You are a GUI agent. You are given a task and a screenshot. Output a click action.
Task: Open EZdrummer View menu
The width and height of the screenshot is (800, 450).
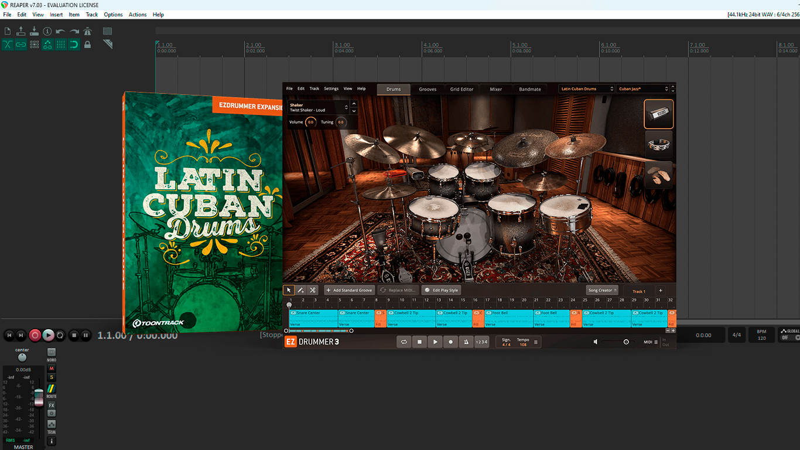(348, 88)
